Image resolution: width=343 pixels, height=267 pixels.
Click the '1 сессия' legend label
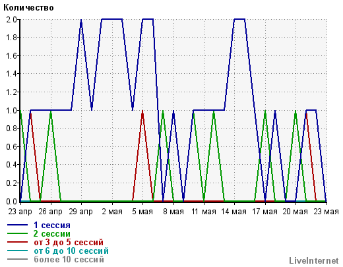click(52, 225)
